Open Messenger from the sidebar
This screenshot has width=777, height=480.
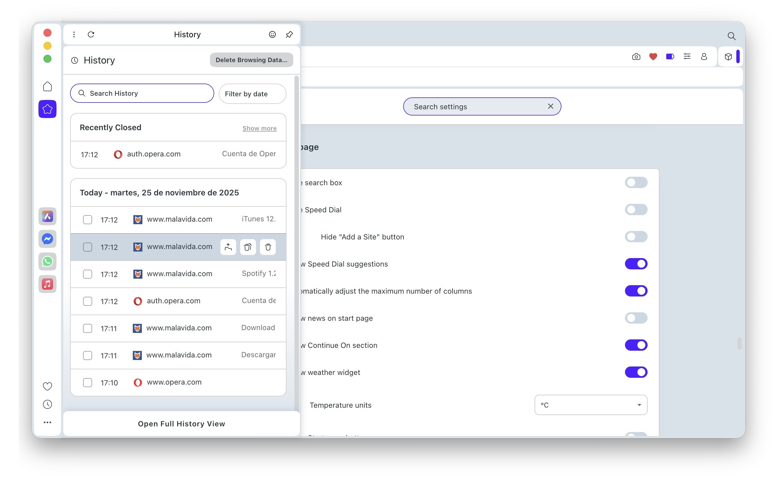click(x=47, y=239)
